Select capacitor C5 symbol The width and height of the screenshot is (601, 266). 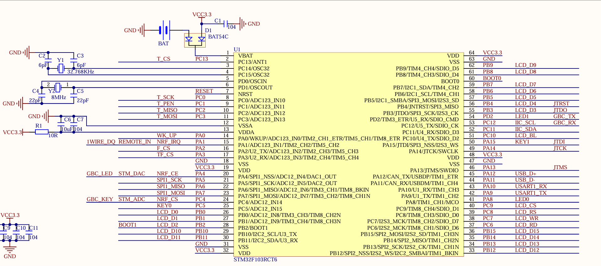(74, 96)
